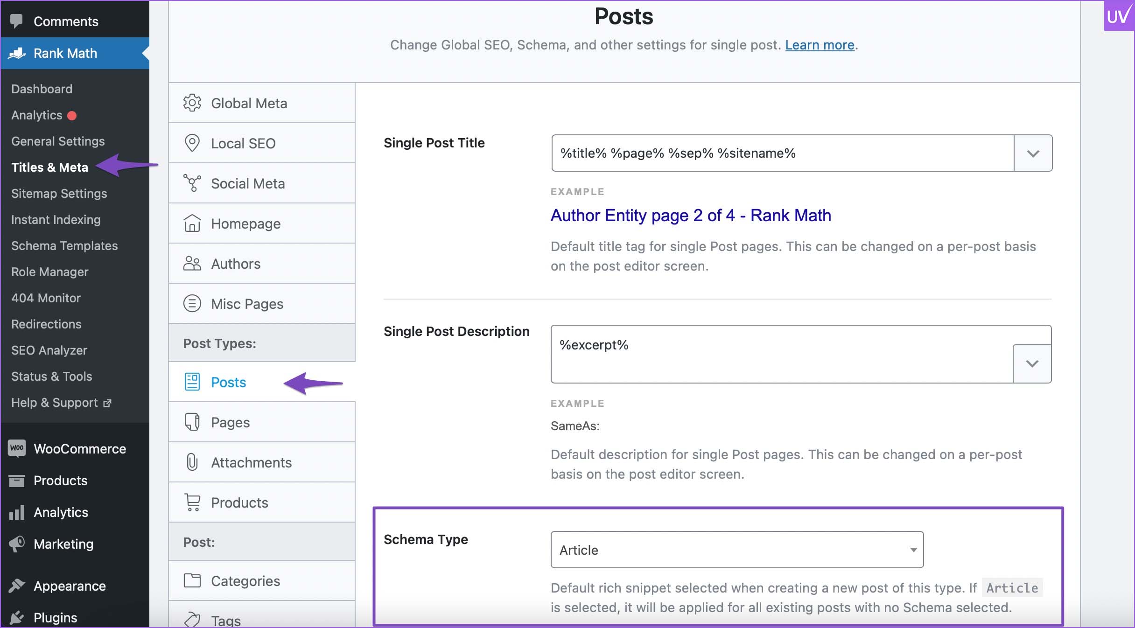Open Schema Templates submenu item

[x=64, y=245]
